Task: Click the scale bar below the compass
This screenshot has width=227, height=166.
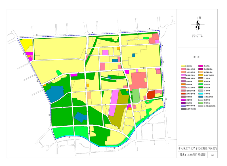Action: (x=197, y=36)
